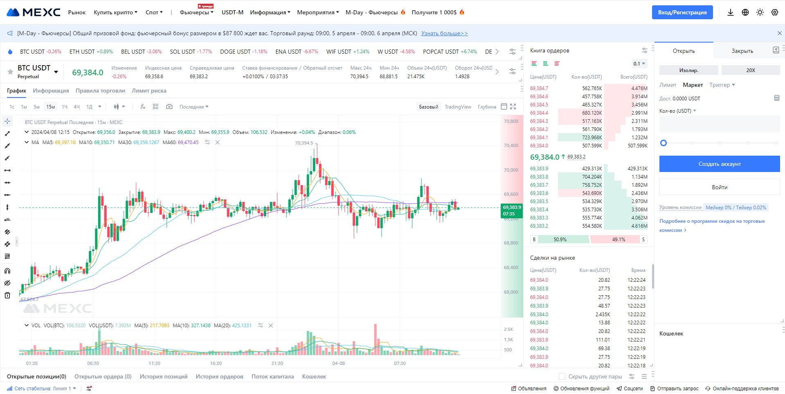
Task: Switch to the Закрыть order tab
Action: pos(742,51)
